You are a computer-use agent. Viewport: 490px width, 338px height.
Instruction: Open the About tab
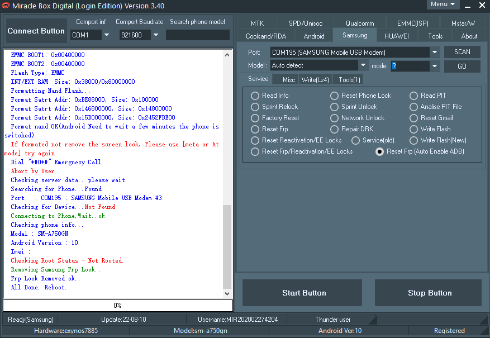[469, 36]
